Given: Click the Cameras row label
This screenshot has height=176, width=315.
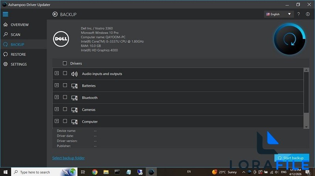Looking at the screenshot, I should 89,110.
